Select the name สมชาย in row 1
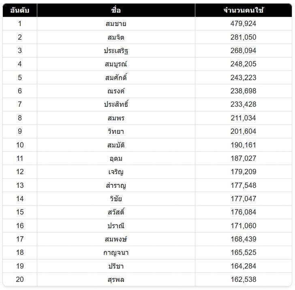The width and height of the screenshot is (295, 290). point(116,23)
